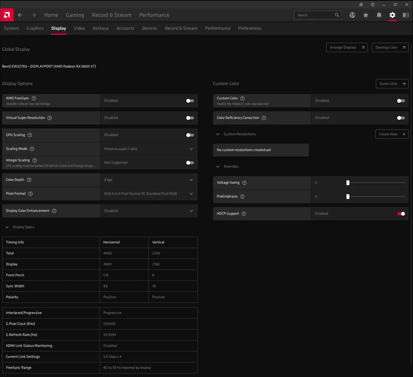413x377 pixels.
Task: Open favorites star icon
Action: 366,15
